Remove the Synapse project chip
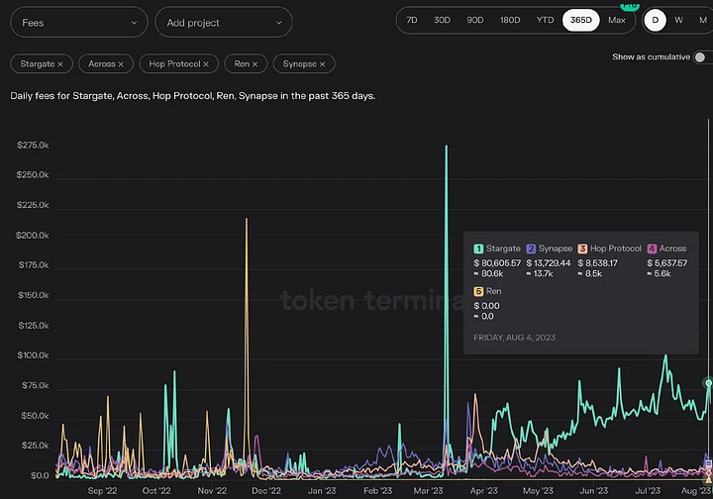Viewport: 713px width, 499px height. tap(323, 63)
